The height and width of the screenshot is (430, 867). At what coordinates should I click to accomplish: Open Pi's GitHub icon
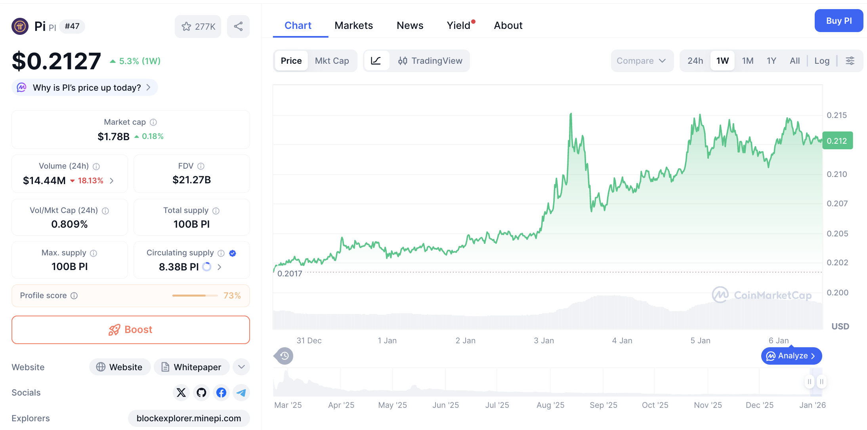201,392
